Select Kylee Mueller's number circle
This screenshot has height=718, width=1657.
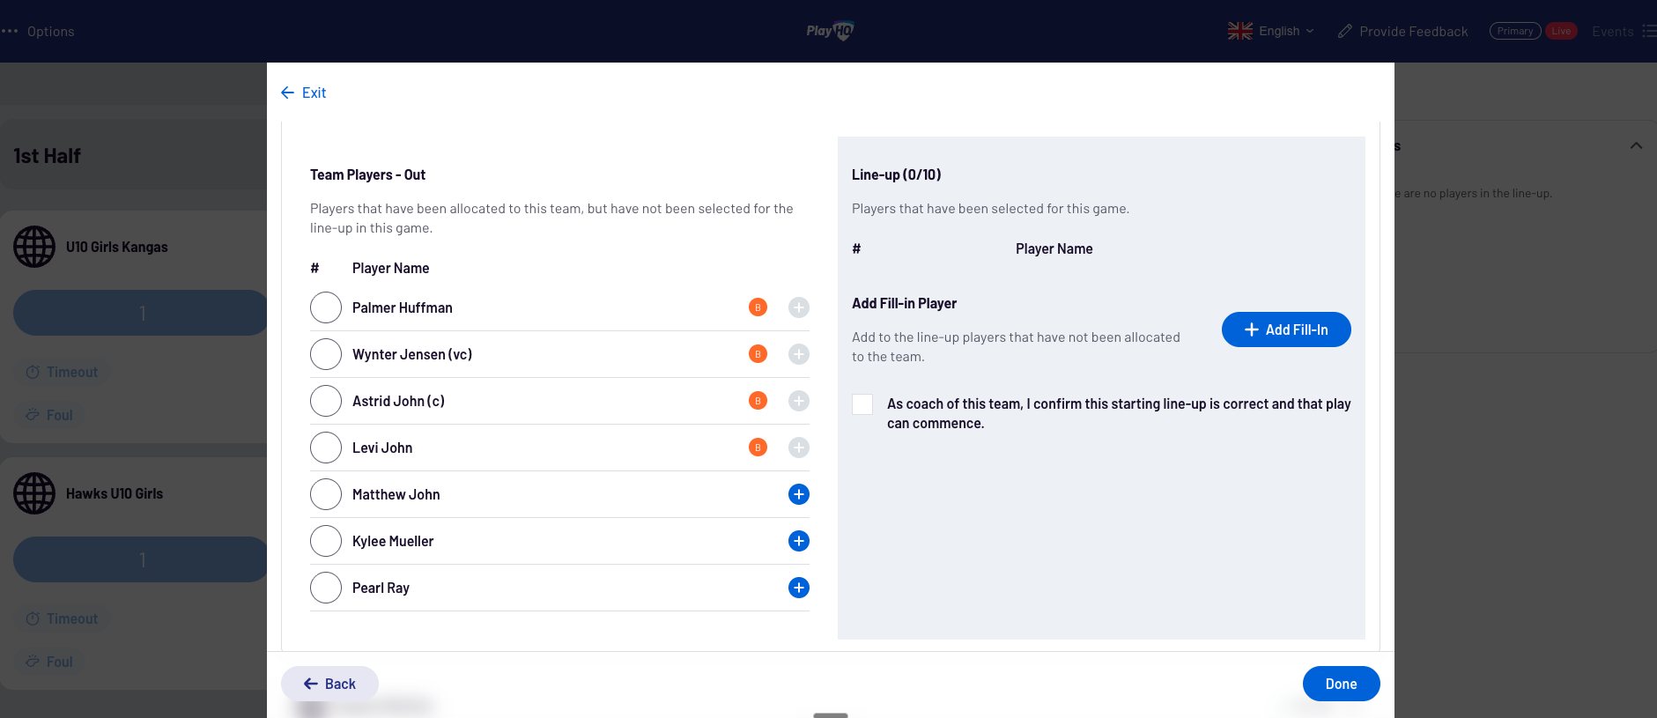pyautogui.click(x=326, y=541)
